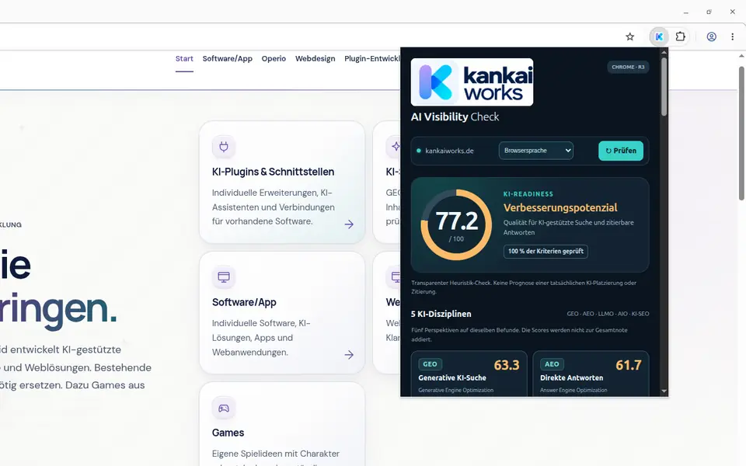This screenshot has width=746, height=466.
Task: Click the popup scrollbar thumb
Action: click(664, 86)
